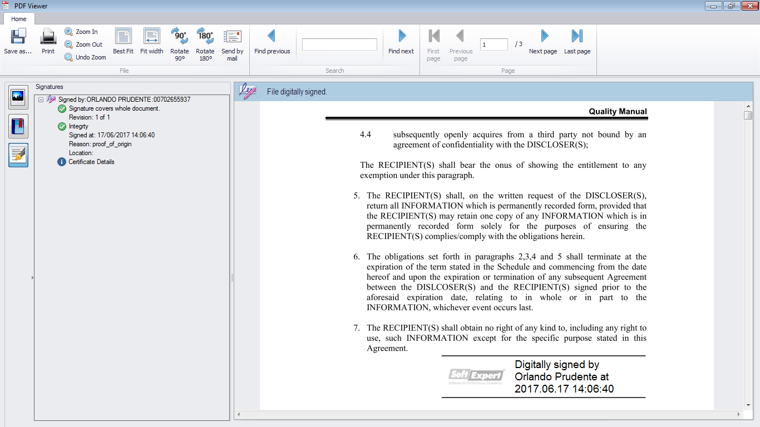This screenshot has height=427, width=760.
Task: Click the signature pen icon in banner
Action: [248, 92]
